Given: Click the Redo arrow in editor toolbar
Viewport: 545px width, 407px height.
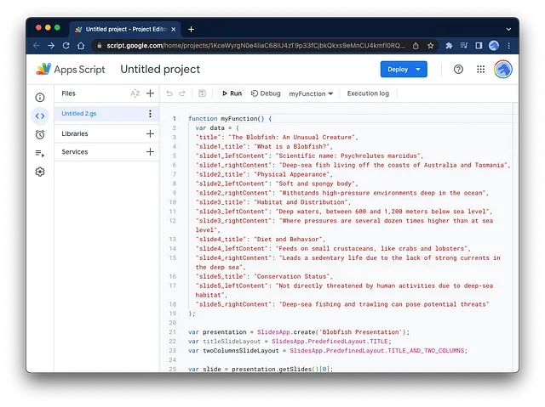Looking at the screenshot, I should point(182,93).
